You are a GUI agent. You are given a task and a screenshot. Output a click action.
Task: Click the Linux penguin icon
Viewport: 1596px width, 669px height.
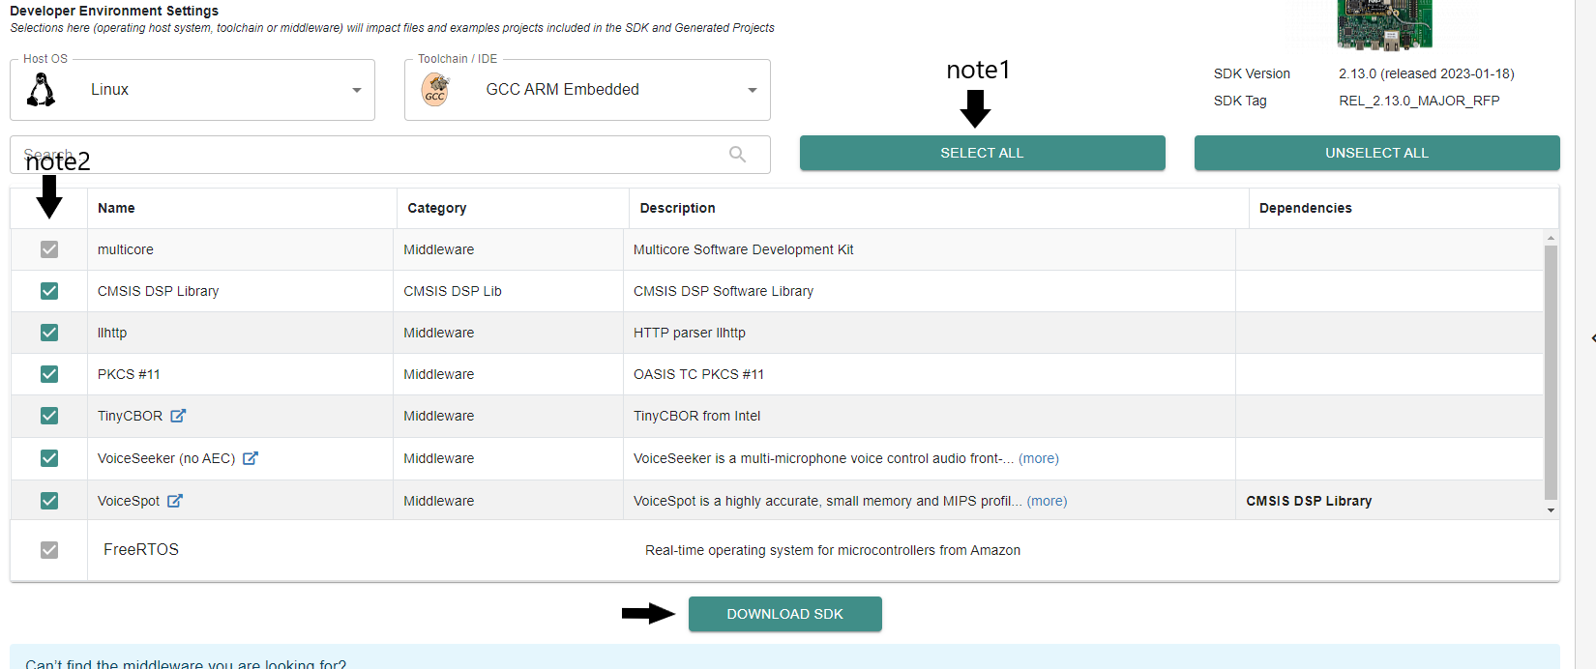point(41,90)
